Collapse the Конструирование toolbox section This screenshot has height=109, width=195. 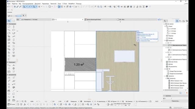[8, 24]
